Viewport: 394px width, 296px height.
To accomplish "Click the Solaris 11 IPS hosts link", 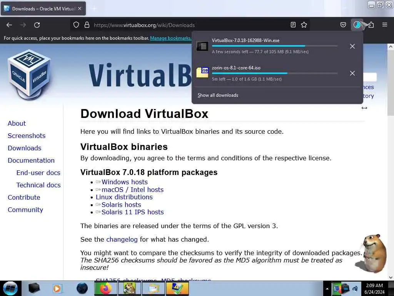I will pyautogui.click(x=132, y=212).
